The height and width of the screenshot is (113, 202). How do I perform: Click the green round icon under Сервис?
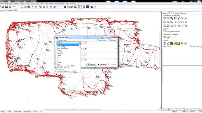[182, 43]
